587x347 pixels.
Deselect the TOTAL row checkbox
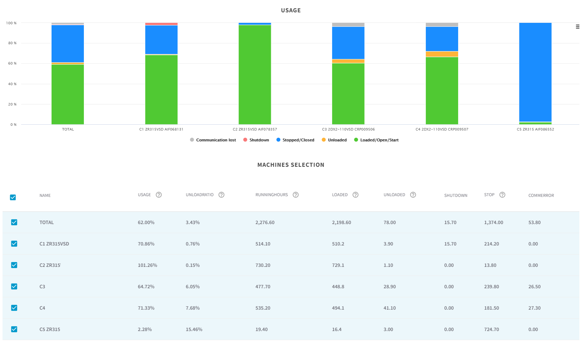coord(14,222)
